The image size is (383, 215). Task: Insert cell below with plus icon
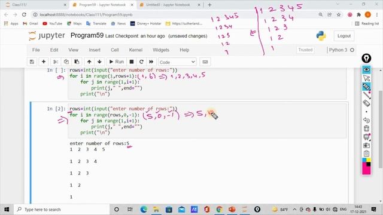pyautogui.click(x=44, y=62)
